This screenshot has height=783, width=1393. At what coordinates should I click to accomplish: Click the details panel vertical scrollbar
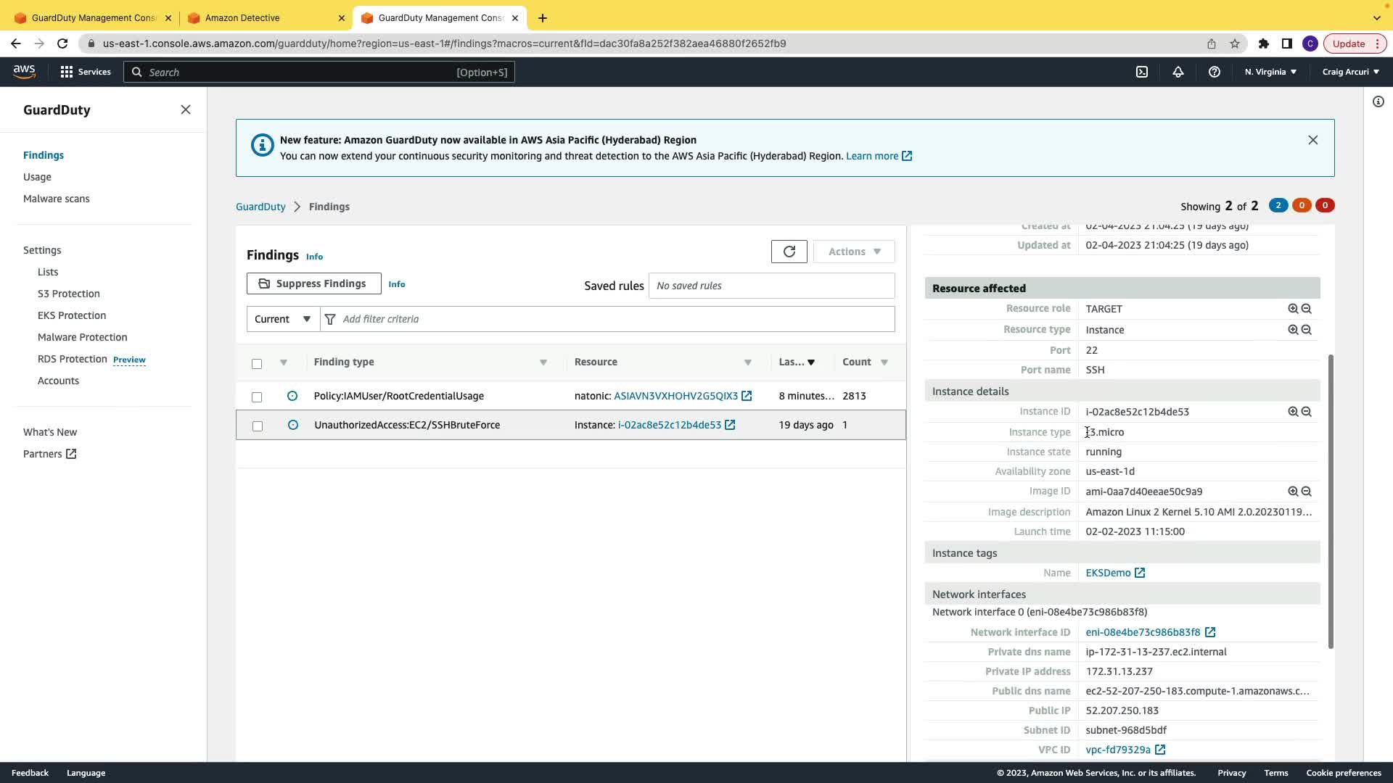point(1330,500)
